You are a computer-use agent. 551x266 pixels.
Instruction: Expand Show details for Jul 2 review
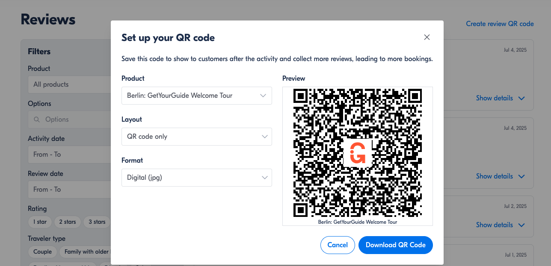click(x=500, y=225)
